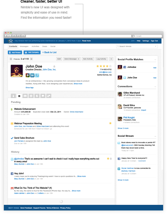Screen dimensions: 167x214
Task: Set rating to three stars
Action: pyautogui.click(x=104, y=66)
